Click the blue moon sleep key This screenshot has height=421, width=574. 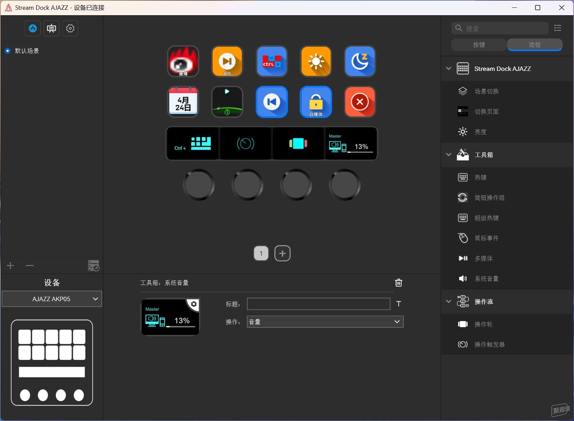[x=360, y=61]
